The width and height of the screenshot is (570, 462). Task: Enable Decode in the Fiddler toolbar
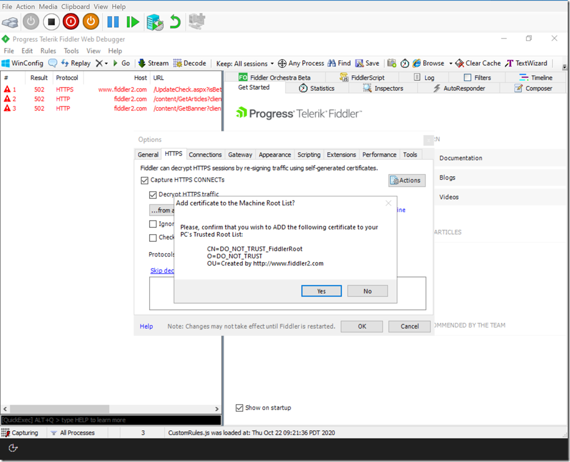click(188, 63)
